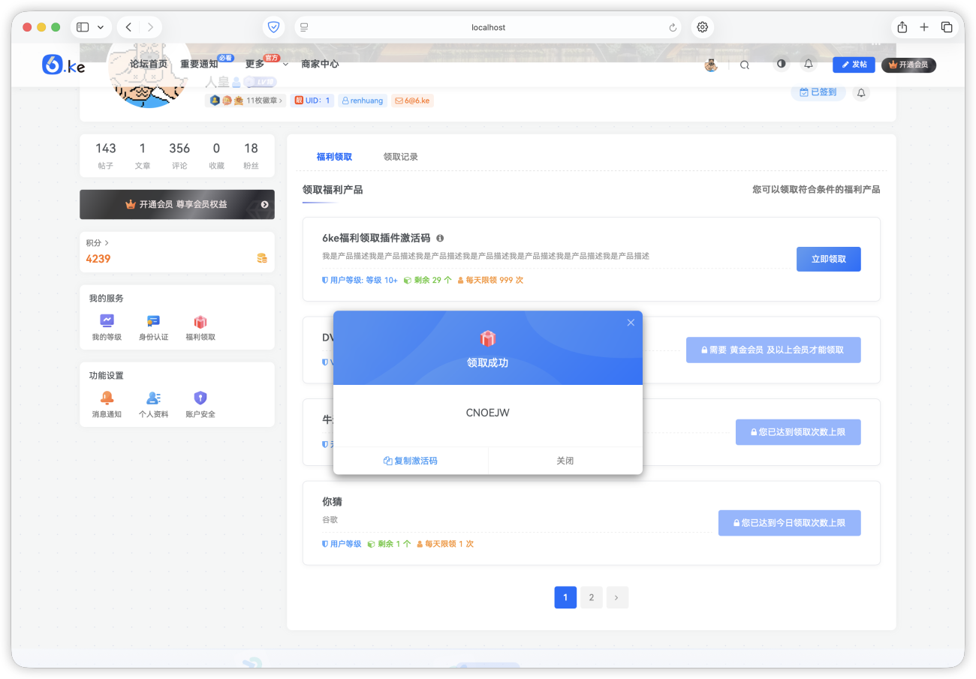This screenshot has width=976, height=679.
Task: Open 消息通知 notification bell icon under 功能设置
Action: (x=107, y=398)
